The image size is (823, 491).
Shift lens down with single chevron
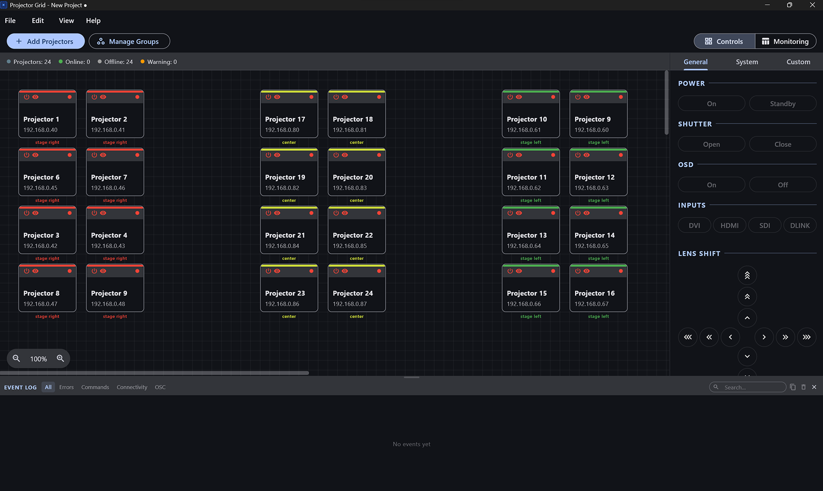point(747,356)
